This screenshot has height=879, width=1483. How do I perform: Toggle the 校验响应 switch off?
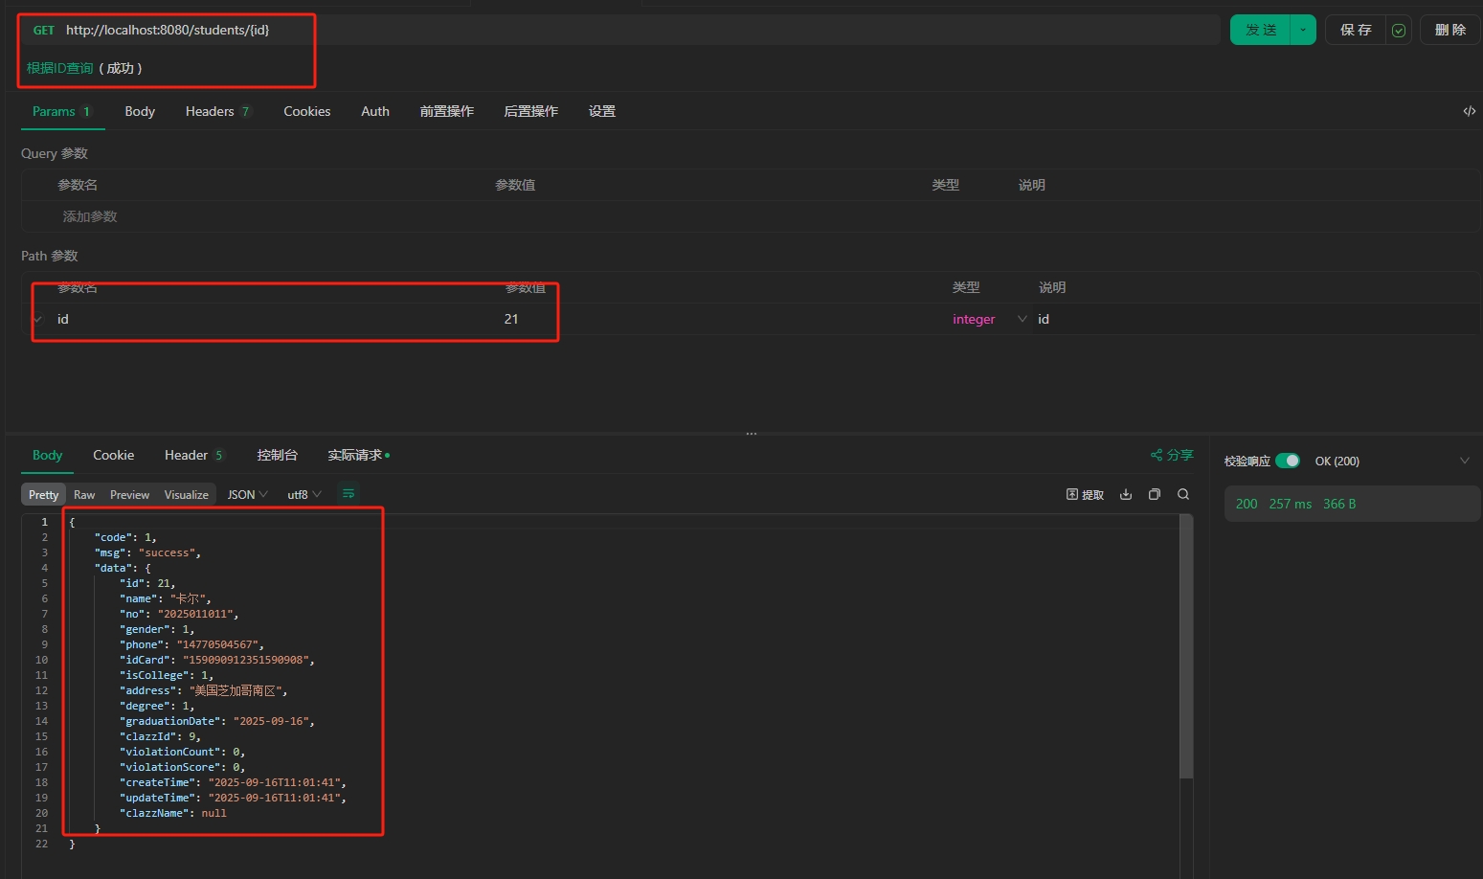click(1288, 461)
